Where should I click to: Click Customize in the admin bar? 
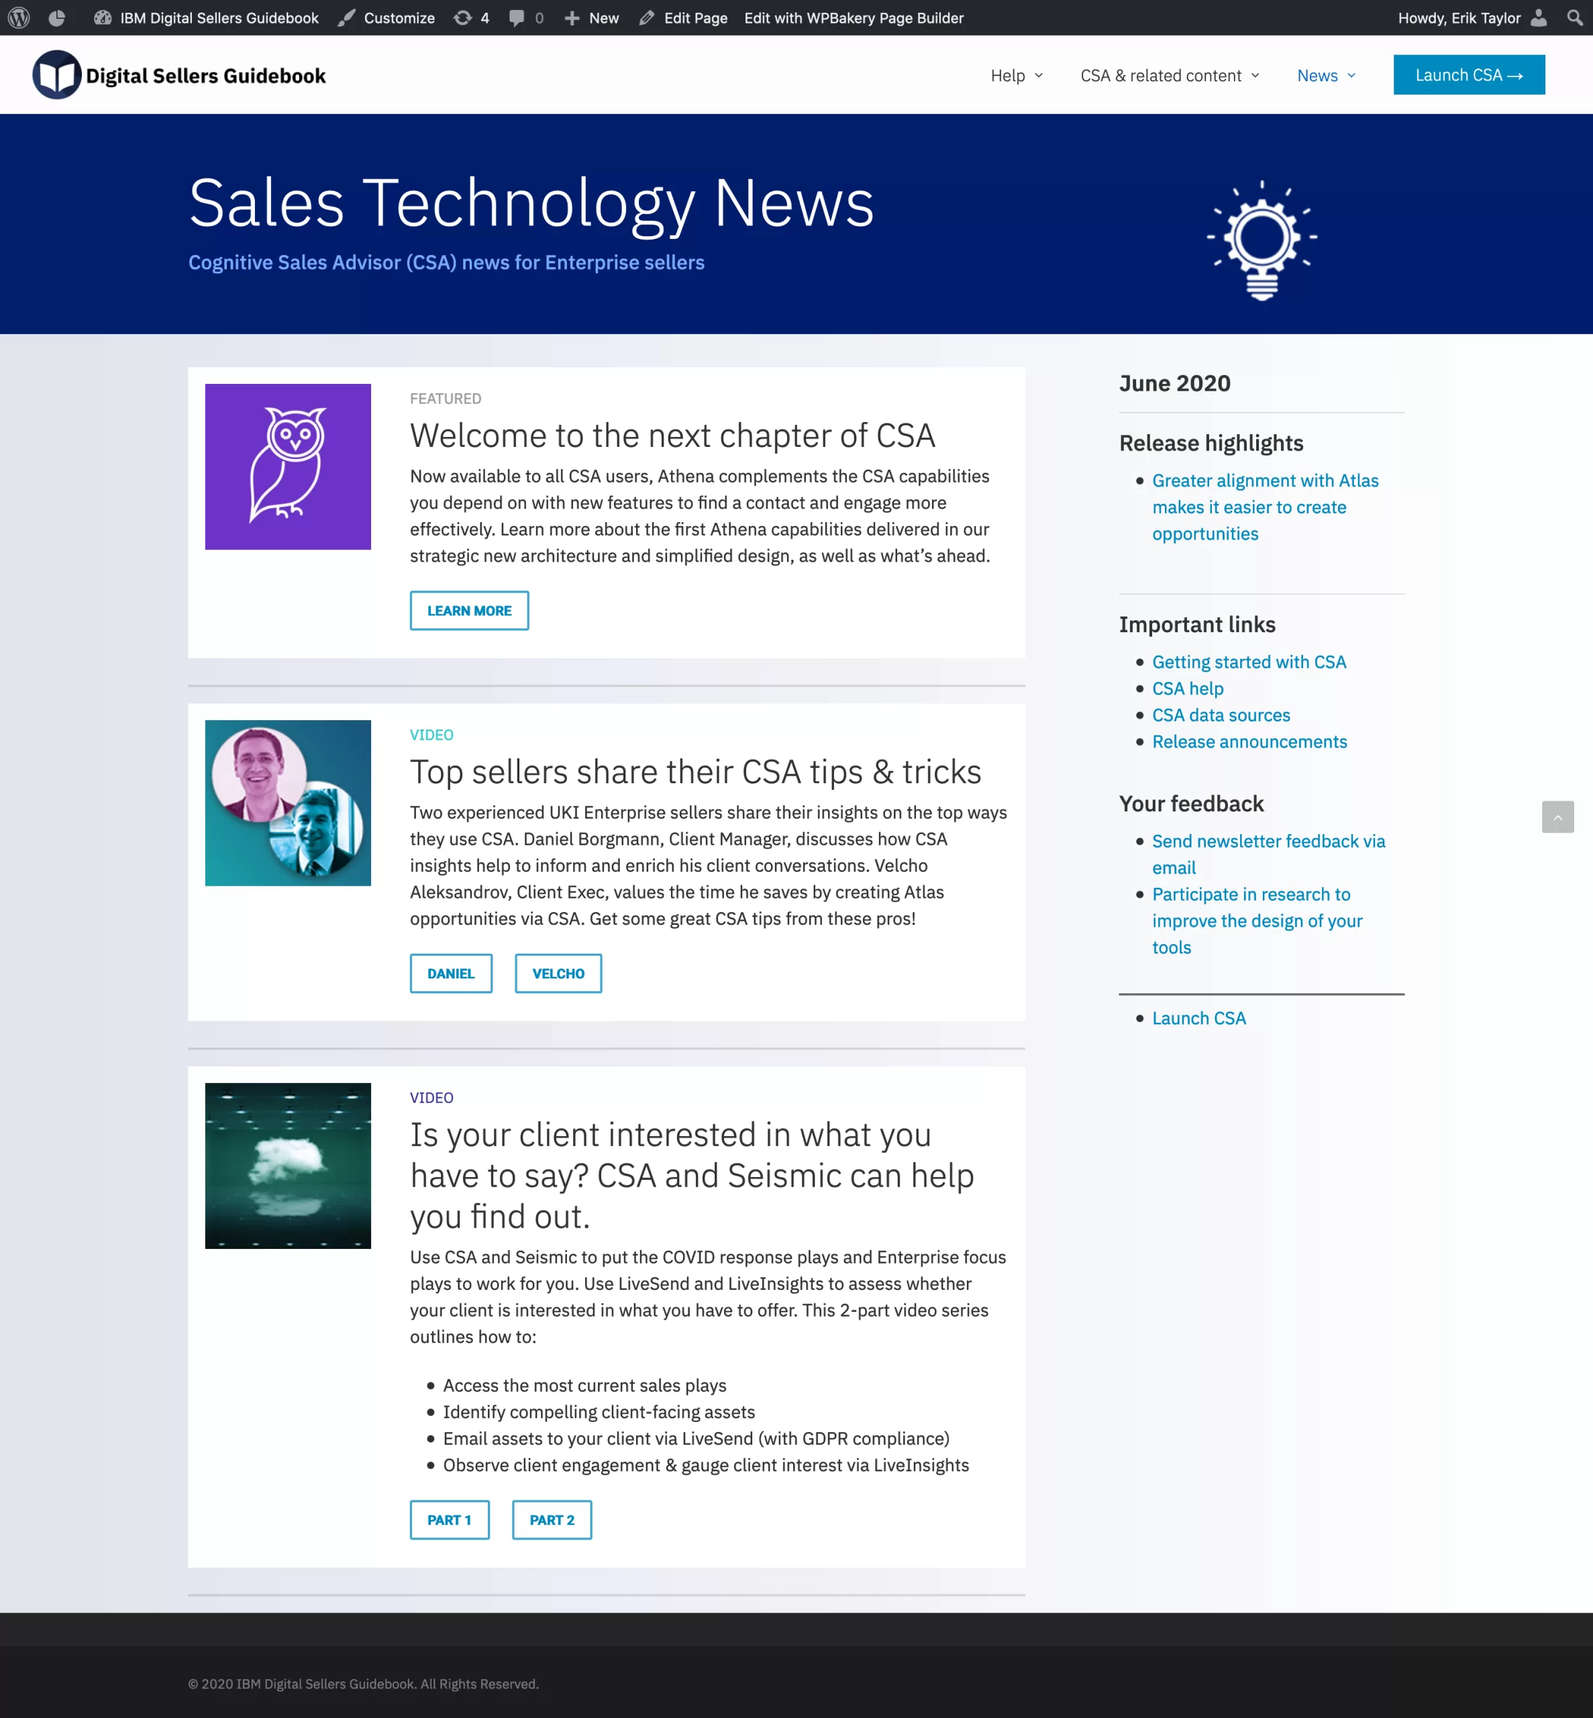[387, 17]
